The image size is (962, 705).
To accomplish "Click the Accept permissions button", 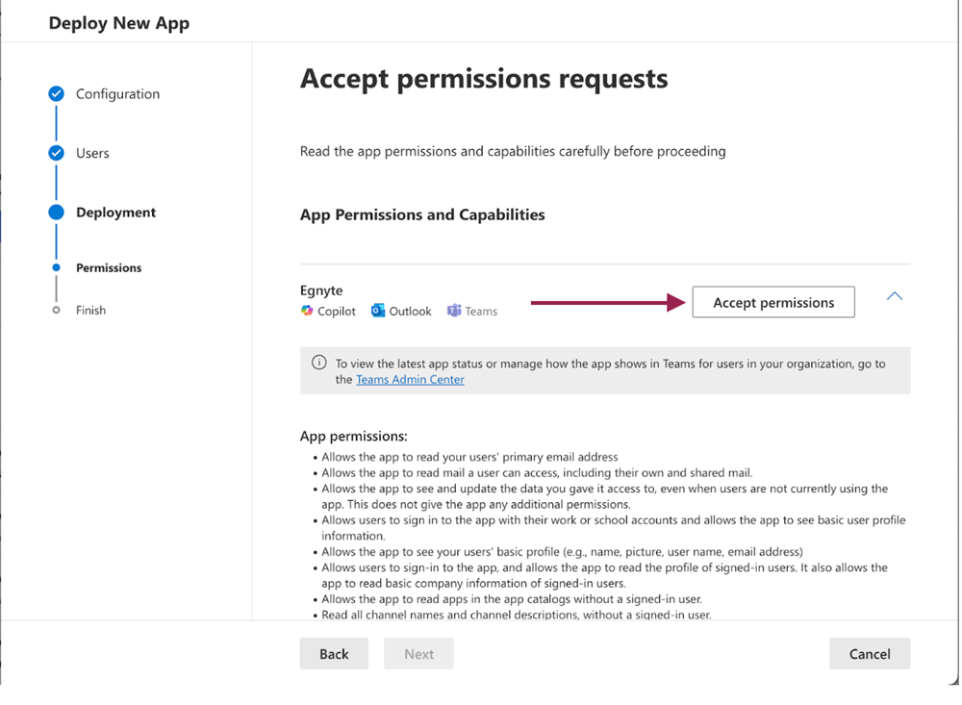I will click(773, 302).
